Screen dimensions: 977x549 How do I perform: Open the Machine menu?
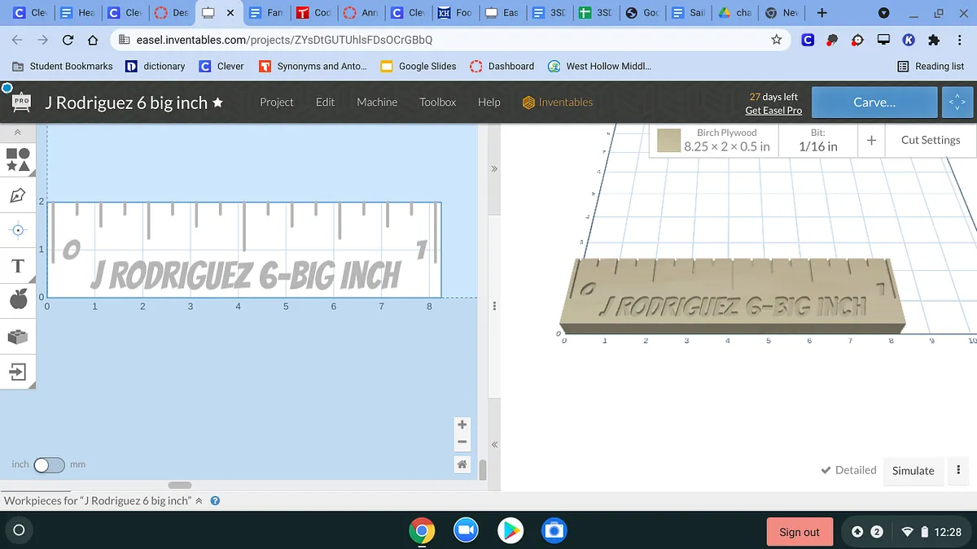[377, 102]
